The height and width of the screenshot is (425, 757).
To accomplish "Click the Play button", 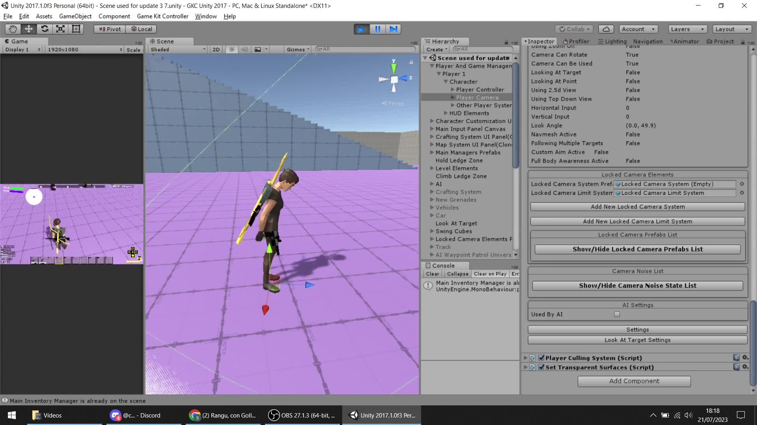I will pyautogui.click(x=361, y=29).
